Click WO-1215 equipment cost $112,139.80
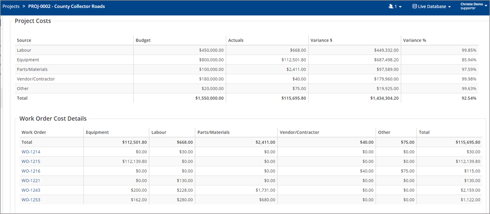 pos(135,161)
